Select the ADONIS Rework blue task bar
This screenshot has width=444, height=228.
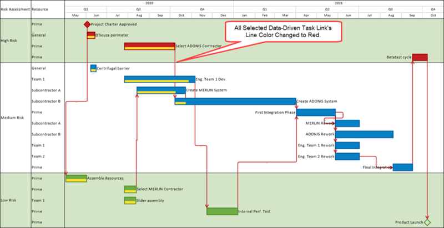coord(364,134)
